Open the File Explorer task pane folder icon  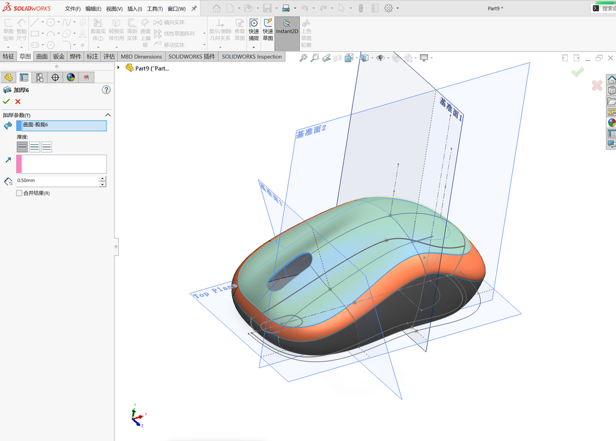coord(612,101)
